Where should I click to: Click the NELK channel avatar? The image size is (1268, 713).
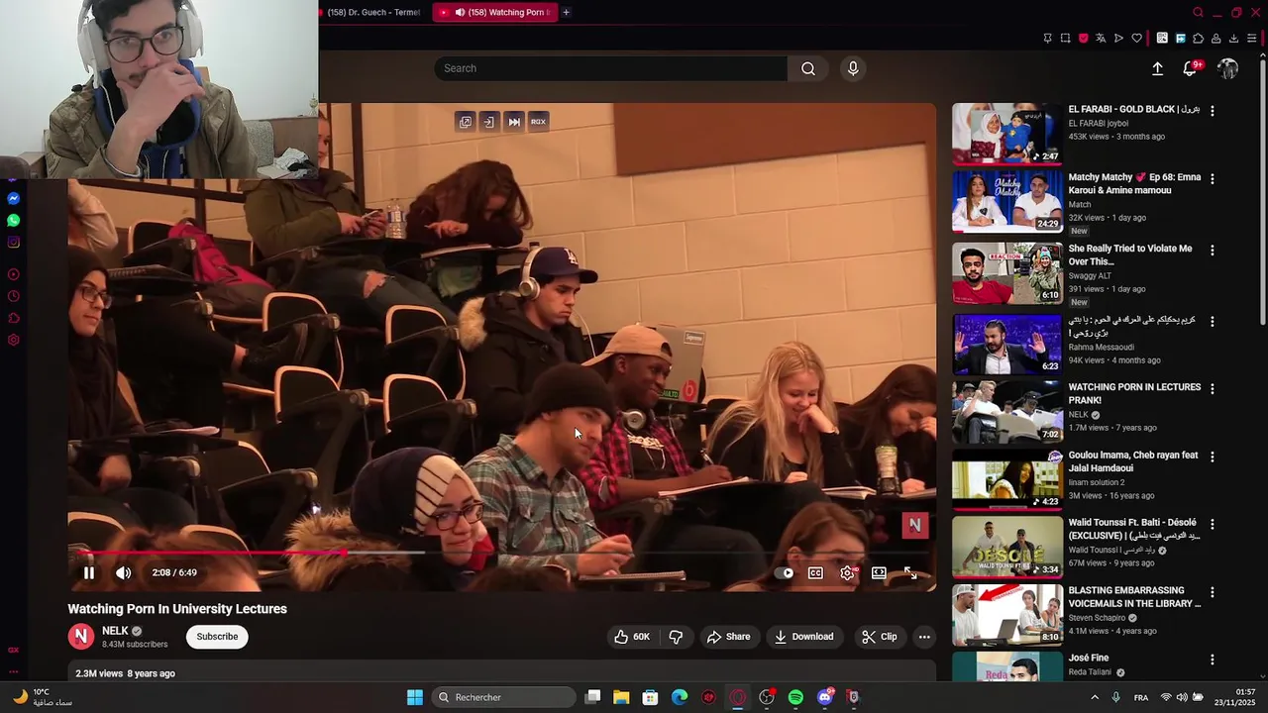tap(81, 637)
